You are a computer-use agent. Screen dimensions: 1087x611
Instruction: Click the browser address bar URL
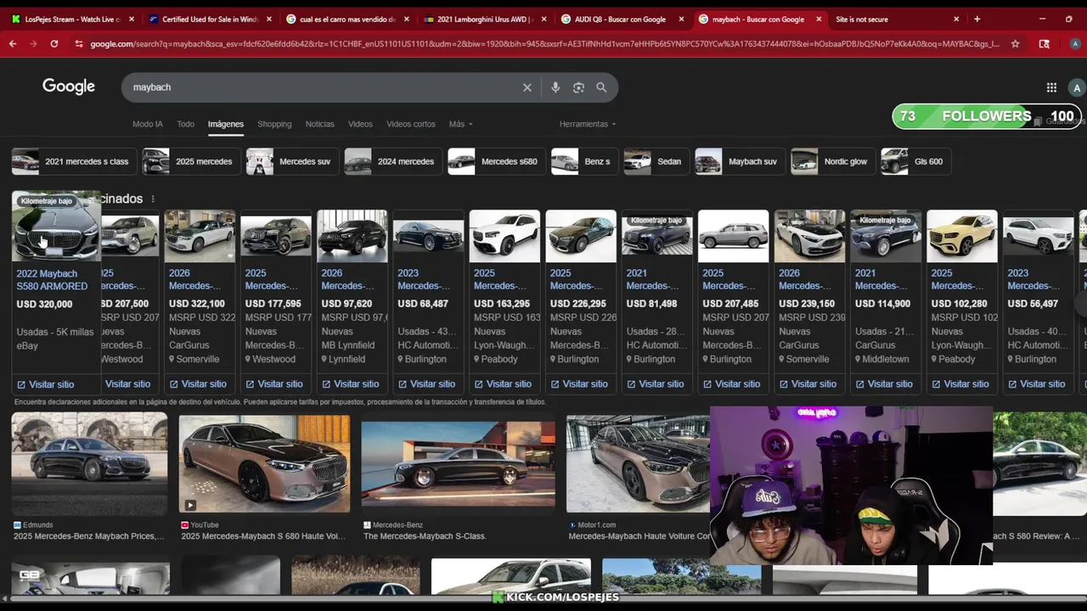click(x=543, y=44)
